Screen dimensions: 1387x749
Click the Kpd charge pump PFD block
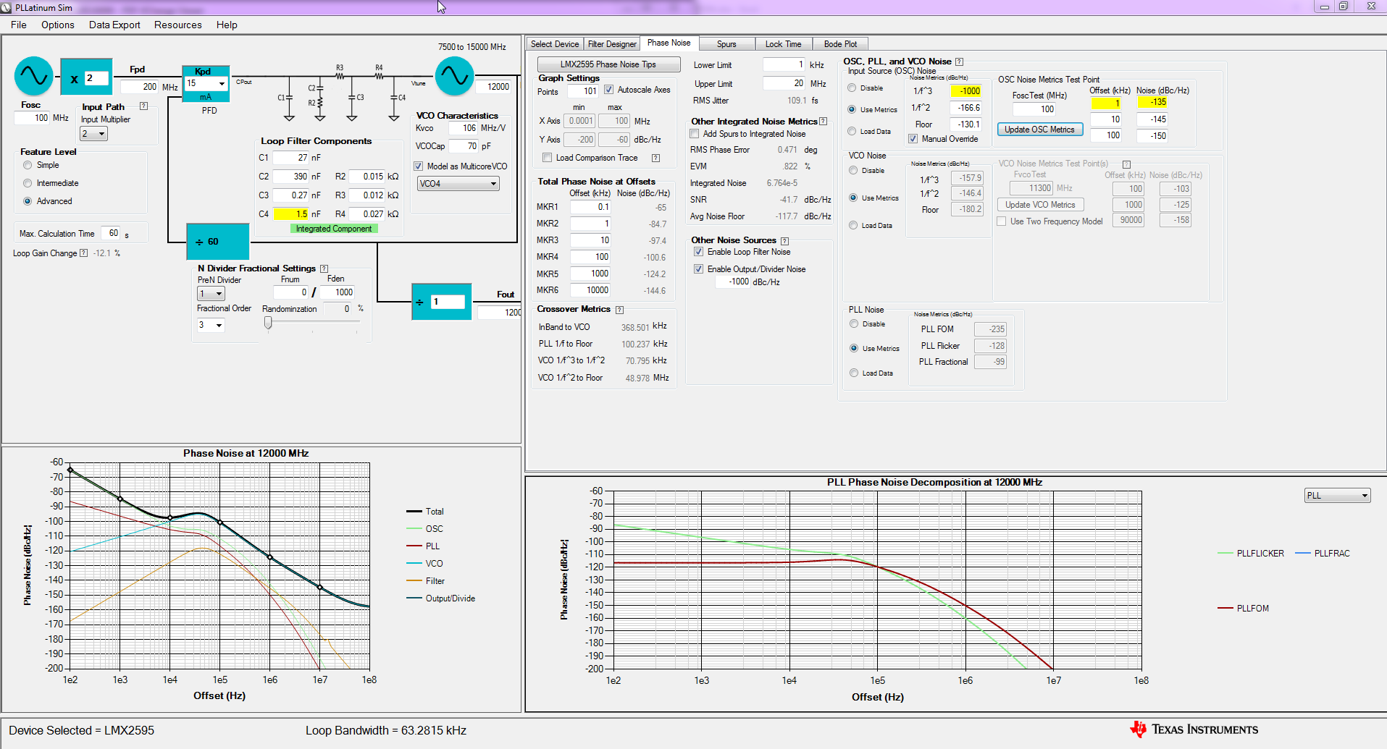click(x=206, y=84)
